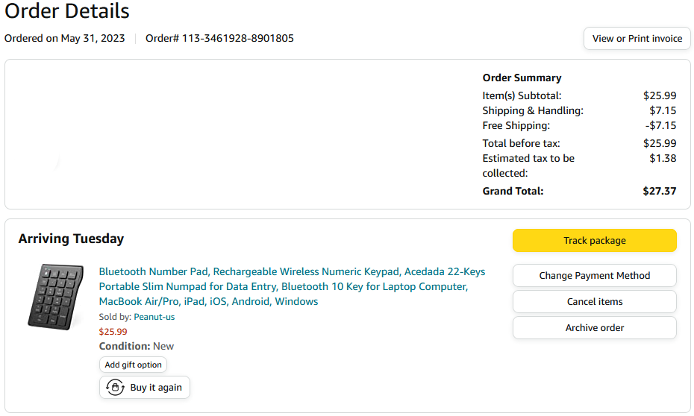The image size is (694, 416).
Task: Click the Buy it again circular-arrow icon
Action: tap(115, 388)
